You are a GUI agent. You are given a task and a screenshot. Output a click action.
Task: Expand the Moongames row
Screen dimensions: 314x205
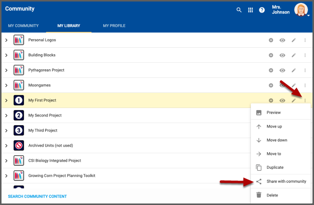click(x=6, y=85)
